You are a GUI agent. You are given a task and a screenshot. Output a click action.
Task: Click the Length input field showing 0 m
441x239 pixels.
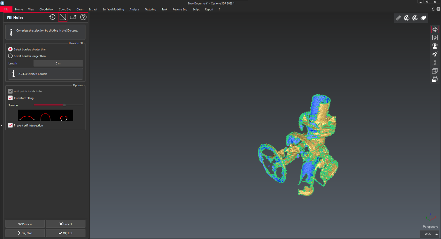point(58,63)
